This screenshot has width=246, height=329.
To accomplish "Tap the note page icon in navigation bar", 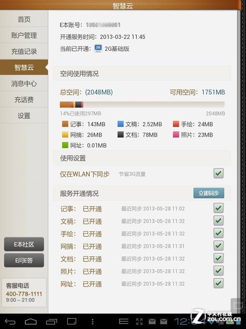I will pos(72,322).
